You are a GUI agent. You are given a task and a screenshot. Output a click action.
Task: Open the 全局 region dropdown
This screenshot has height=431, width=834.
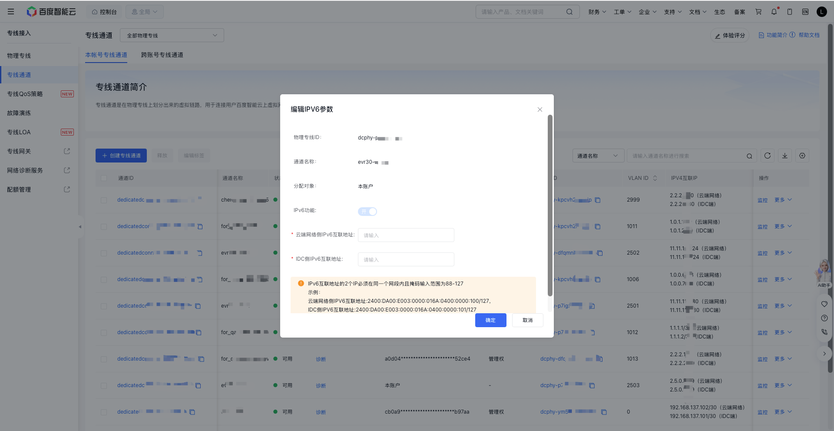coord(145,12)
